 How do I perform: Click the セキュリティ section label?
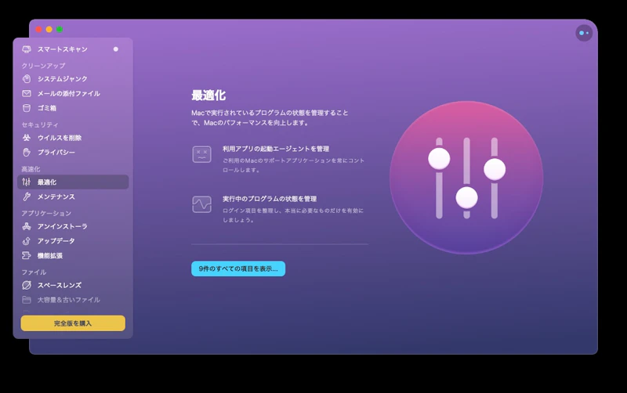coord(40,124)
